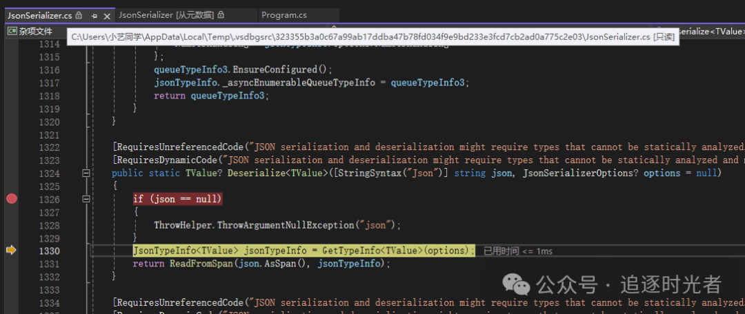
Task: Click the 已用时间 <= 1ms perf tip
Action: coord(518,251)
